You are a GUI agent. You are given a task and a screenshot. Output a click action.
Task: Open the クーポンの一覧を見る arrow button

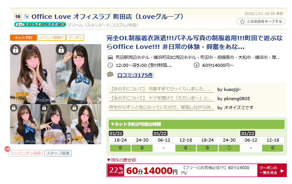tap(272, 170)
